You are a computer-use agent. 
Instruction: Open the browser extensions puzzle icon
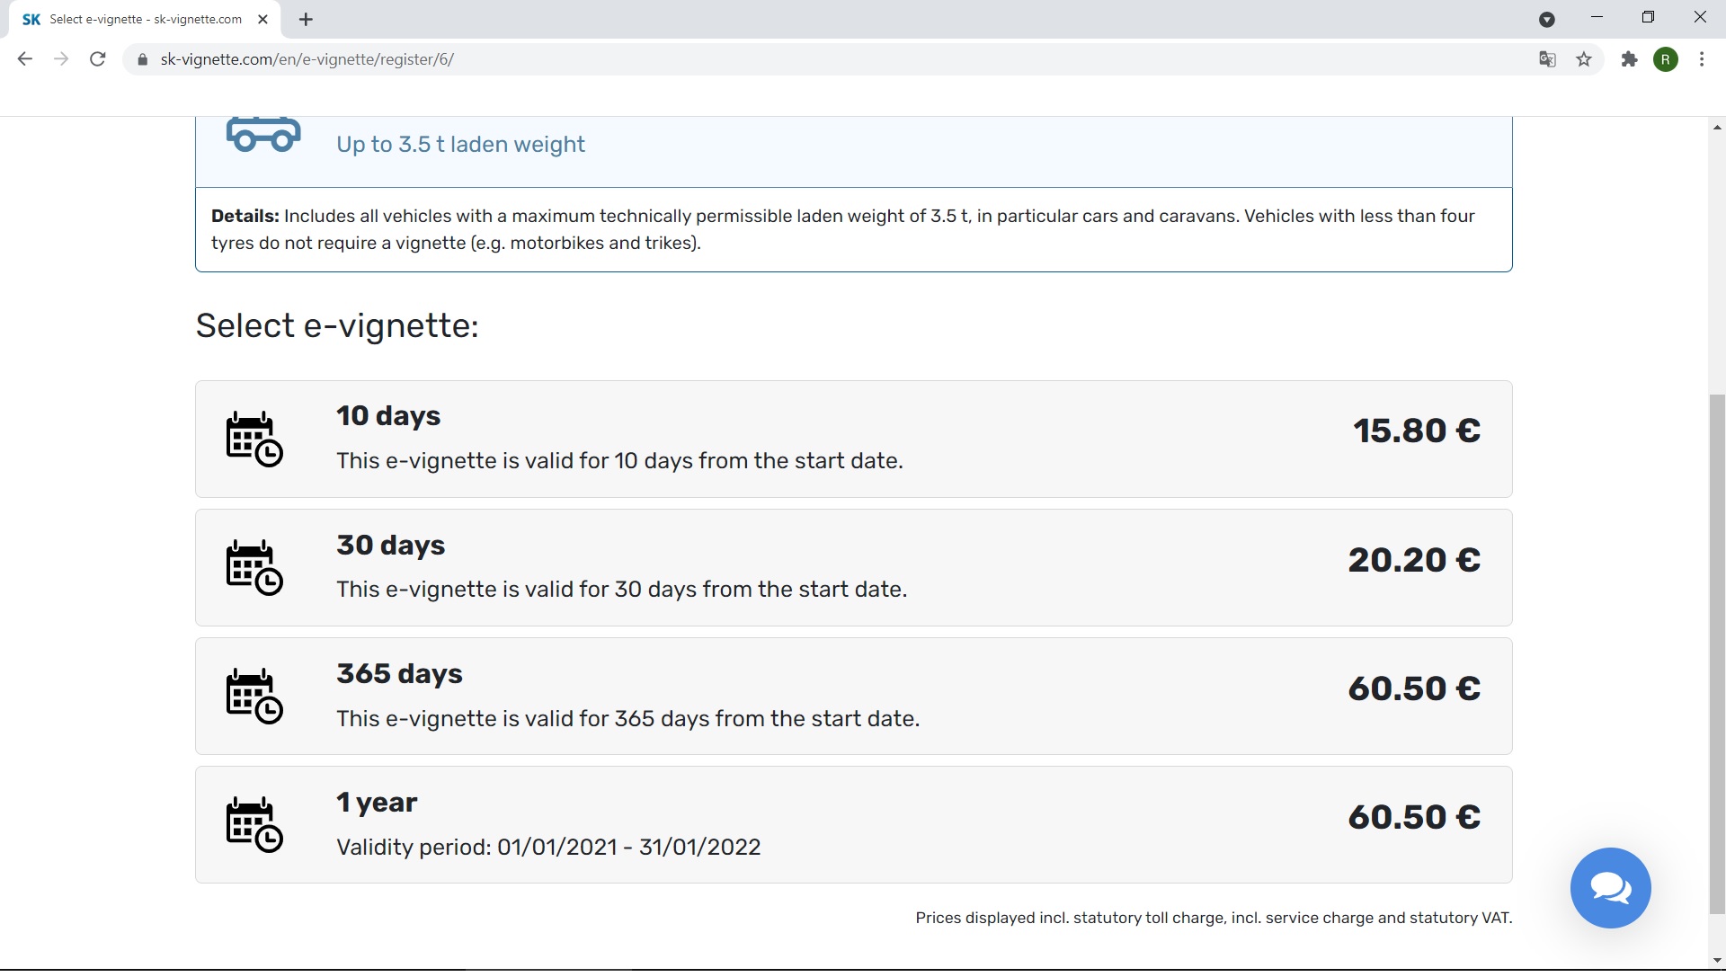tap(1629, 59)
